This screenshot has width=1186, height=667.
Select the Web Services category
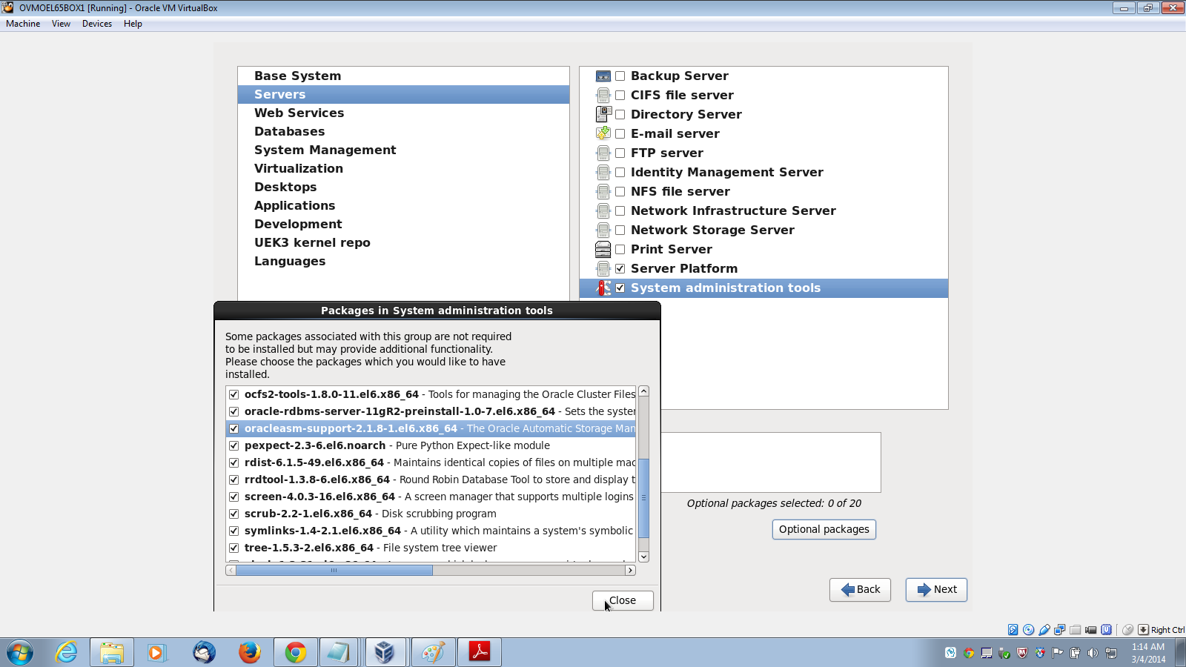403,113
